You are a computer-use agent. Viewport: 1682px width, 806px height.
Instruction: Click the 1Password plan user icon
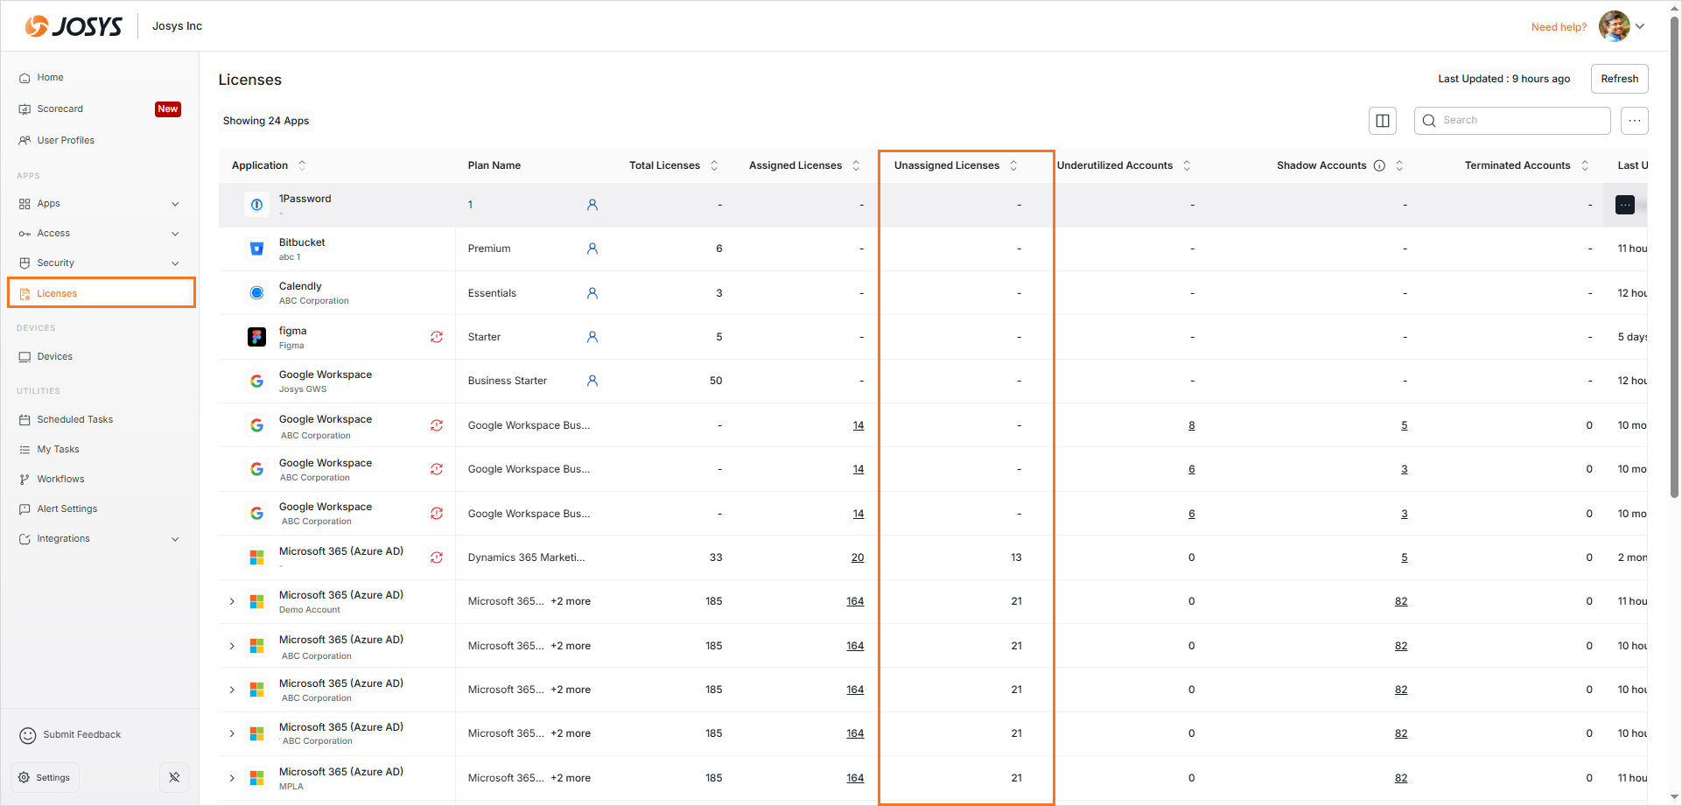point(592,205)
